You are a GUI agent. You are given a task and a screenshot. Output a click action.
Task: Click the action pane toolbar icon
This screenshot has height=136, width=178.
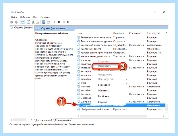click(49, 22)
